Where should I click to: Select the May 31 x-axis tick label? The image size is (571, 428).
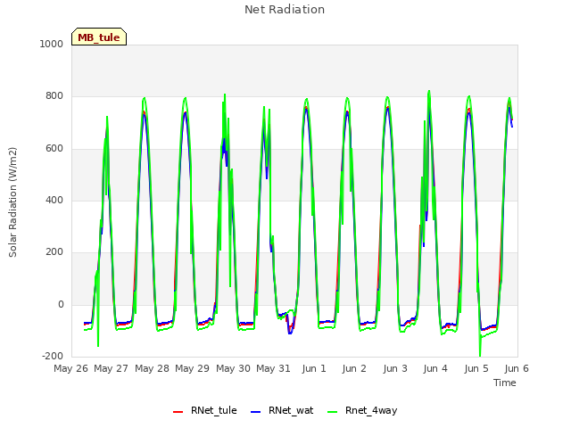274,368
